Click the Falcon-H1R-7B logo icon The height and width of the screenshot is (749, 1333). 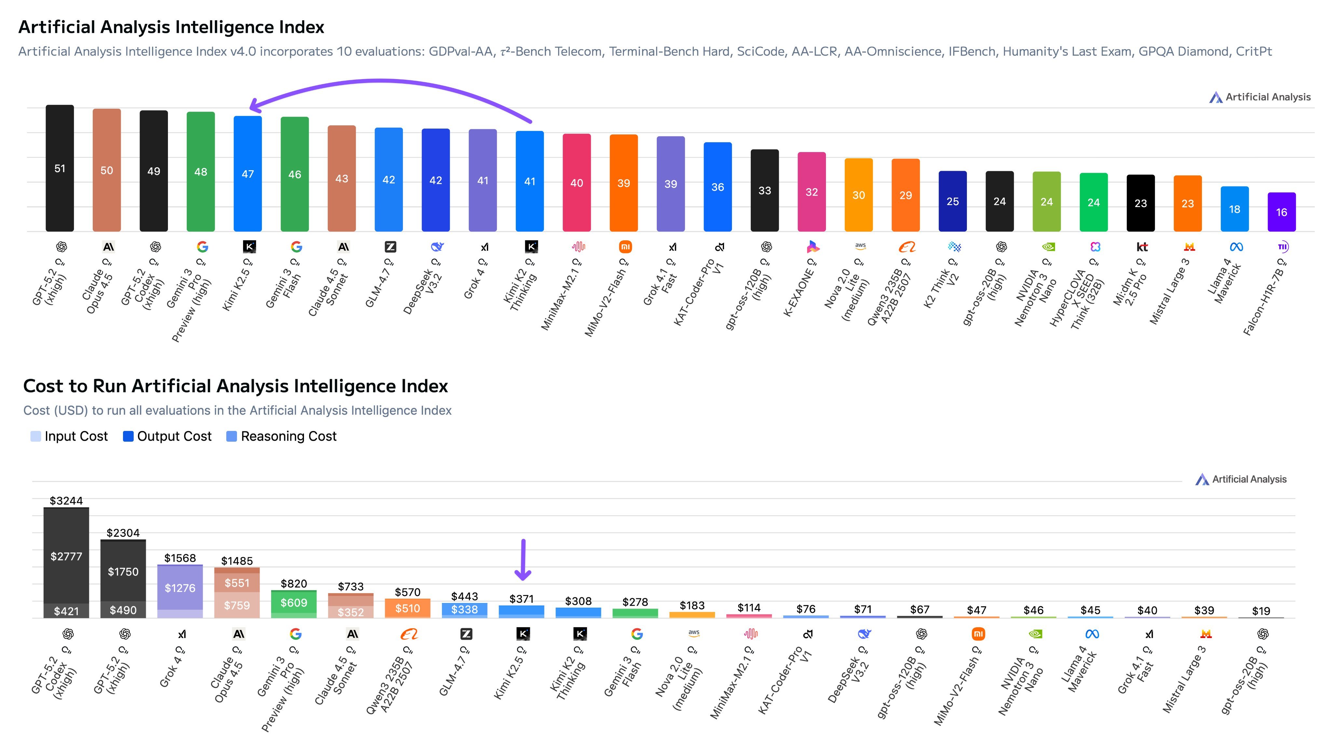coord(1282,247)
